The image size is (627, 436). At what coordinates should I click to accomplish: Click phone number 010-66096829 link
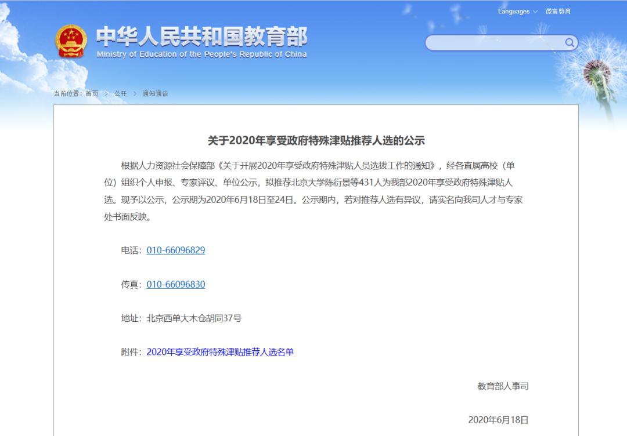click(175, 250)
